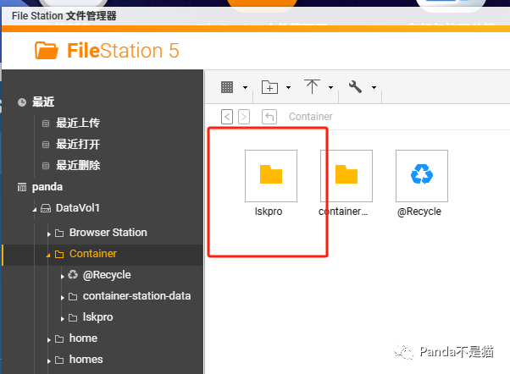The image size is (510, 374).
Task: Open 最近打开 in sidebar
Action: coord(78,144)
